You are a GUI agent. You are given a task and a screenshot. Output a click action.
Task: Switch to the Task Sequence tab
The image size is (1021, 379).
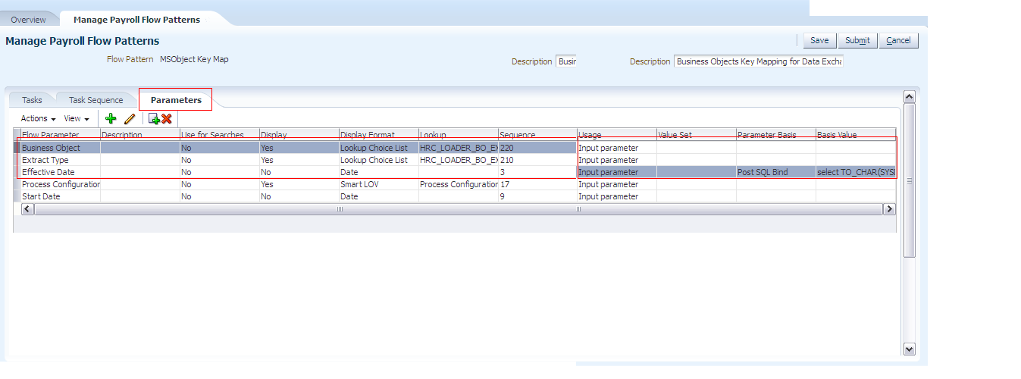[96, 100]
